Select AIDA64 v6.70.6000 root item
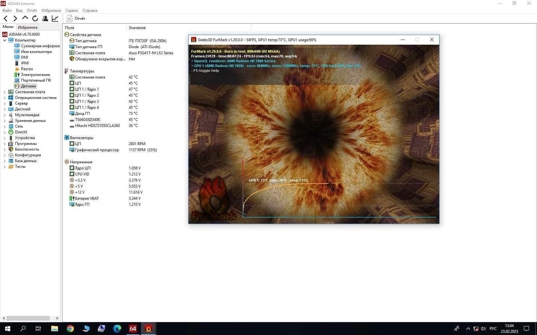The height and width of the screenshot is (335, 537). 24,34
